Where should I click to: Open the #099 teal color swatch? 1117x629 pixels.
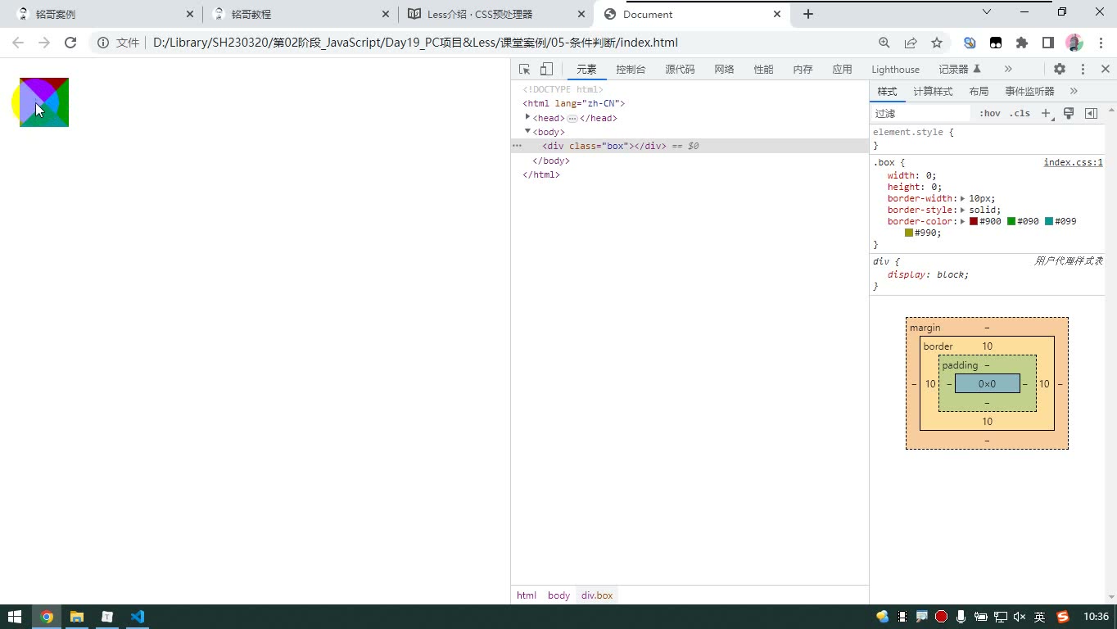[x=1049, y=221]
